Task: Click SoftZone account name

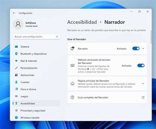Action: tap(31, 23)
